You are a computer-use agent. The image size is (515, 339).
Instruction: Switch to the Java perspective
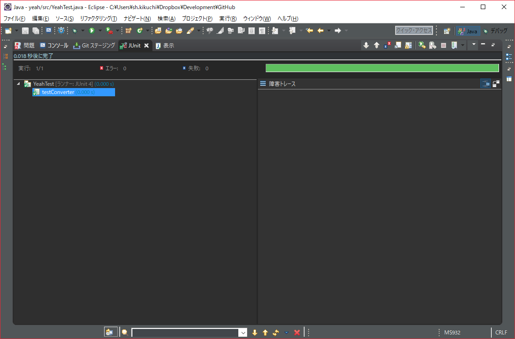pyautogui.click(x=468, y=31)
